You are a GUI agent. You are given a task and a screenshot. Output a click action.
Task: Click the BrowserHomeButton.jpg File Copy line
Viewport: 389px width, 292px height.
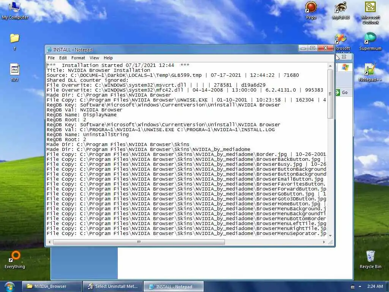pyautogui.click(x=186, y=204)
